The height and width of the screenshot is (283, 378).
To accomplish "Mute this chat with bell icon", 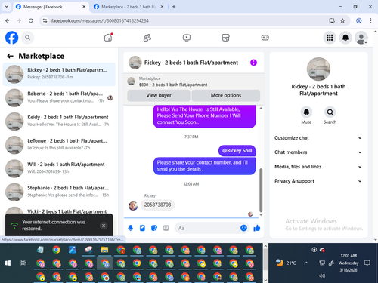I will tap(306, 112).
